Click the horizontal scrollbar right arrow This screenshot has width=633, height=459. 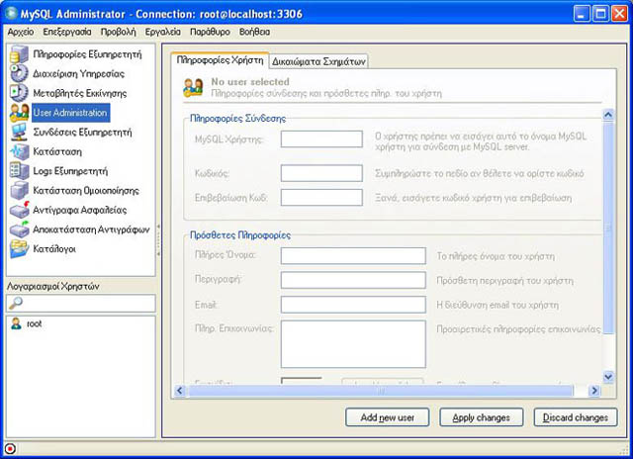(593, 391)
